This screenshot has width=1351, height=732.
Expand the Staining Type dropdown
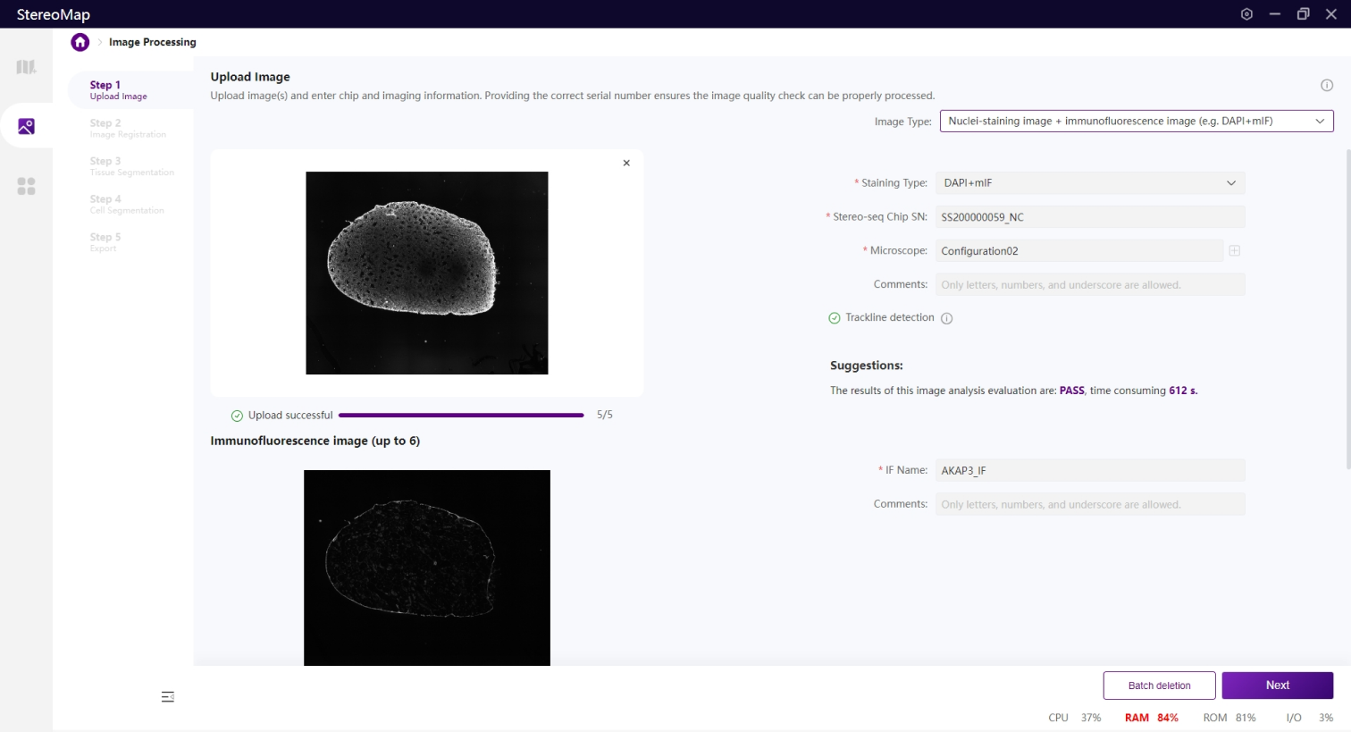[1089, 183]
